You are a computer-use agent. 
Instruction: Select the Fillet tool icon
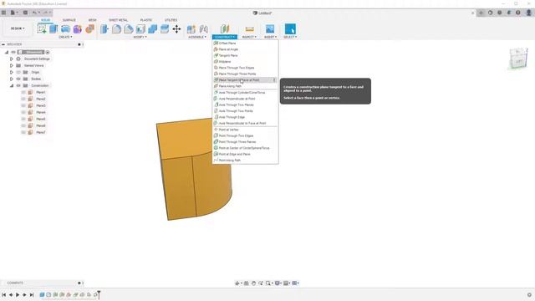[x=116, y=29]
